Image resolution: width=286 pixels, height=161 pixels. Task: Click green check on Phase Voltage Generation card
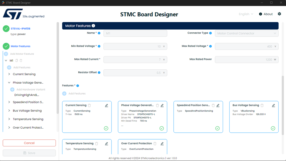tap(162, 128)
